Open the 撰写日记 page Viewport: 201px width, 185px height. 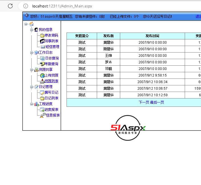(x=51, y=92)
